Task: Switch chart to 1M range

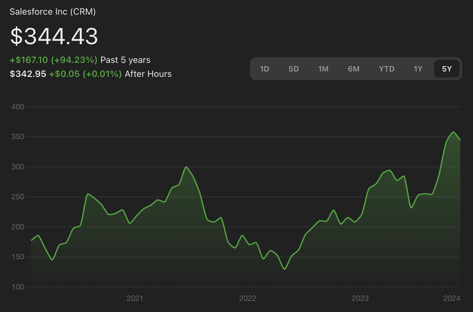Action: [323, 69]
